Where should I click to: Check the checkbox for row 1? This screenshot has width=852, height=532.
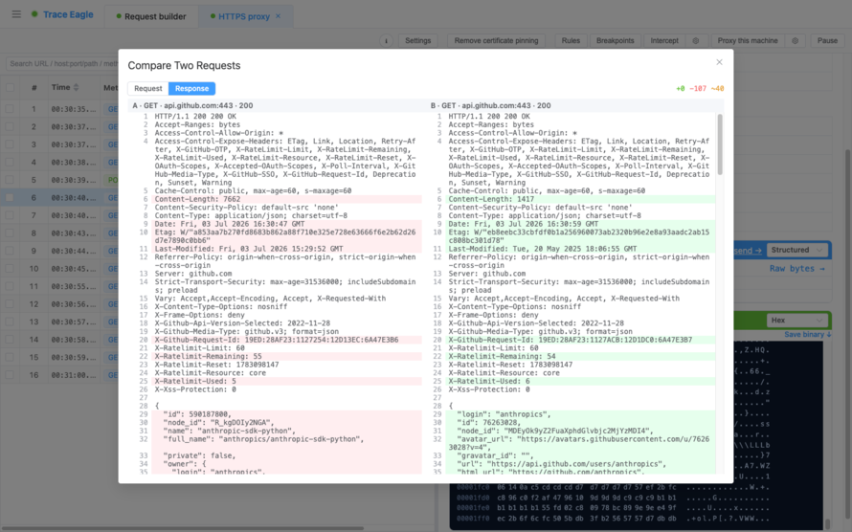click(10, 109)
